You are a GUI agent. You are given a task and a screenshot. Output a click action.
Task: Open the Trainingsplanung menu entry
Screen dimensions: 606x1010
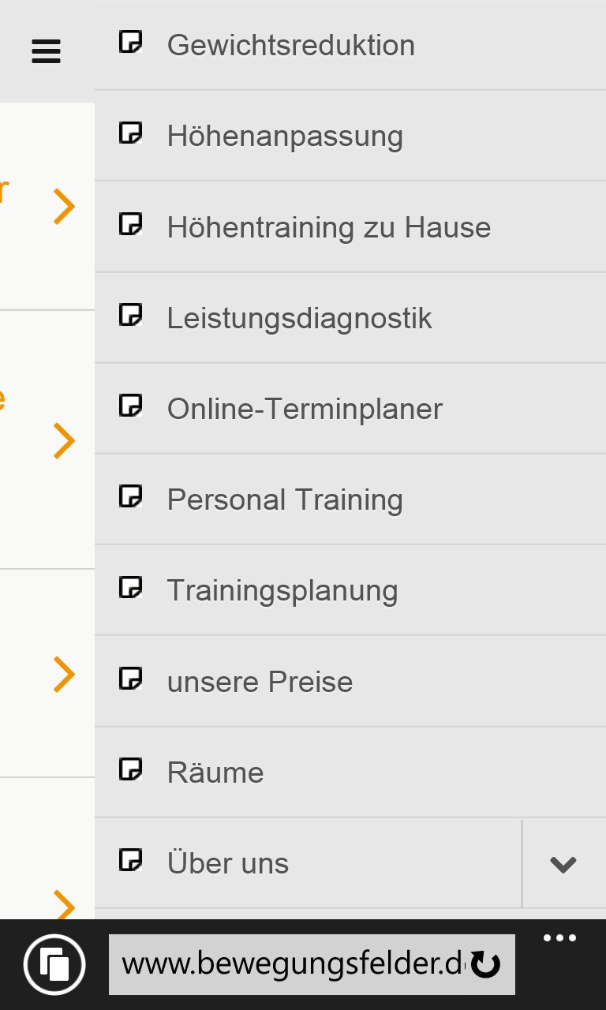pyautogui.click(x=282, y=590)
